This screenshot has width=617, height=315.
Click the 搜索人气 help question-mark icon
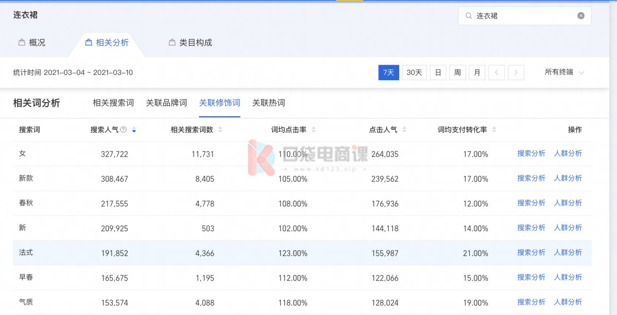click(123, 130)
